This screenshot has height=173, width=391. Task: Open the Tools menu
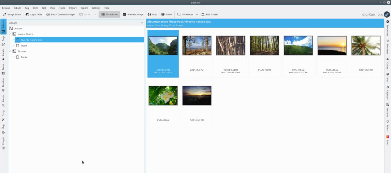pos(62,8)
